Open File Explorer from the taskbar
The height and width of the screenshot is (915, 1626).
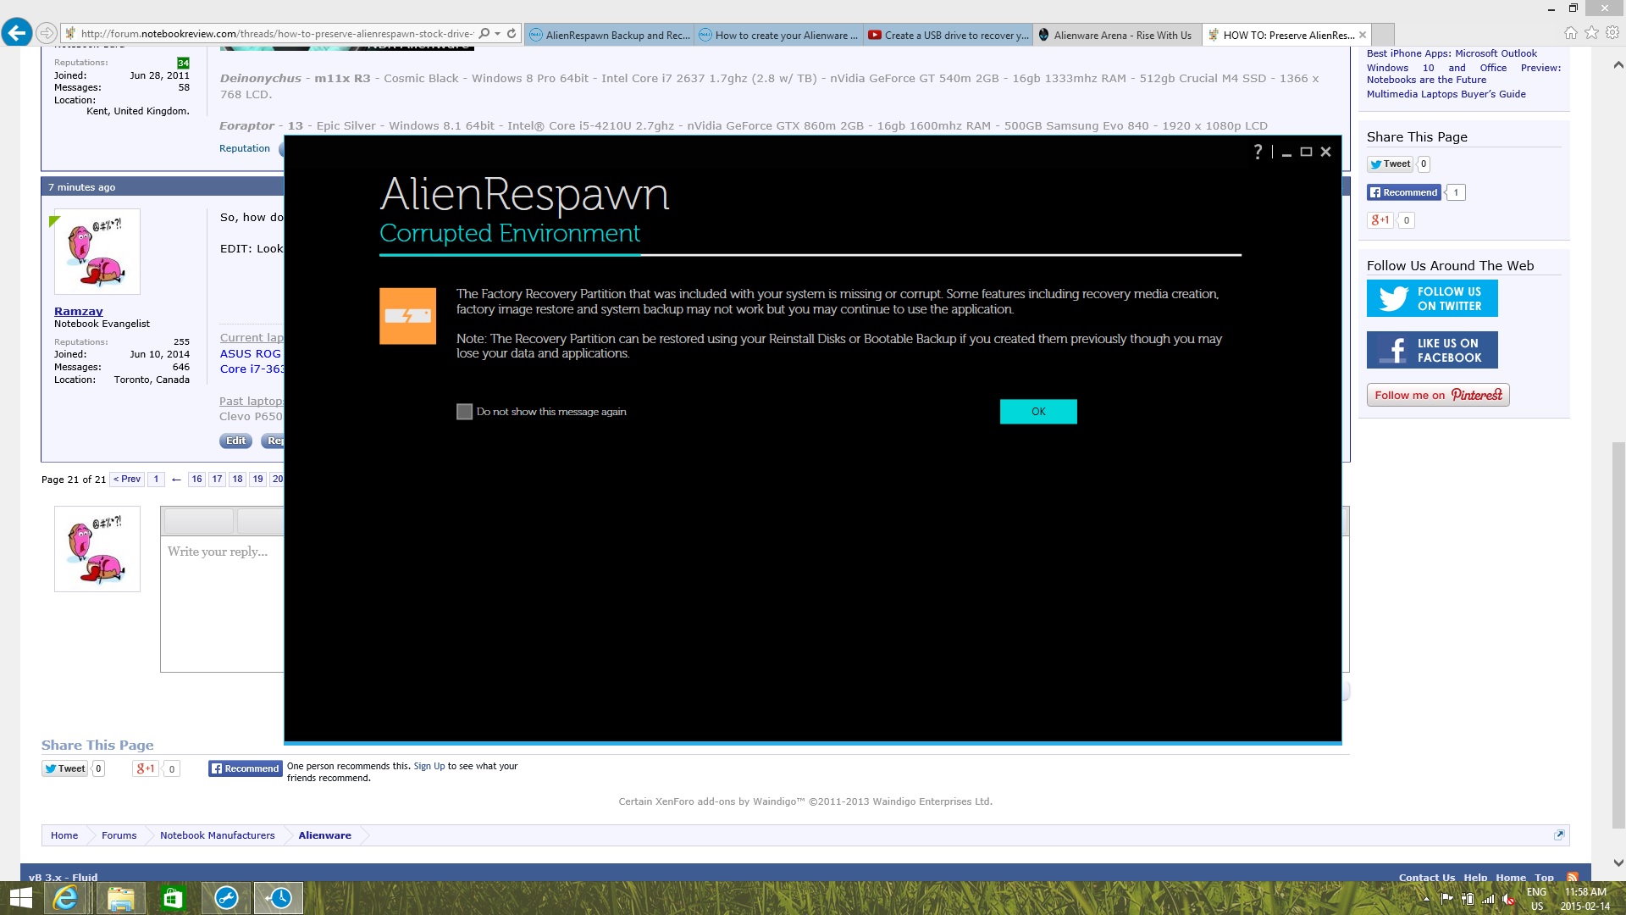pyautogui.click(x=120, y=898)
